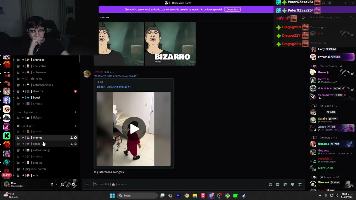Open File Explorer from the taskbar

(x=195, y=196)
